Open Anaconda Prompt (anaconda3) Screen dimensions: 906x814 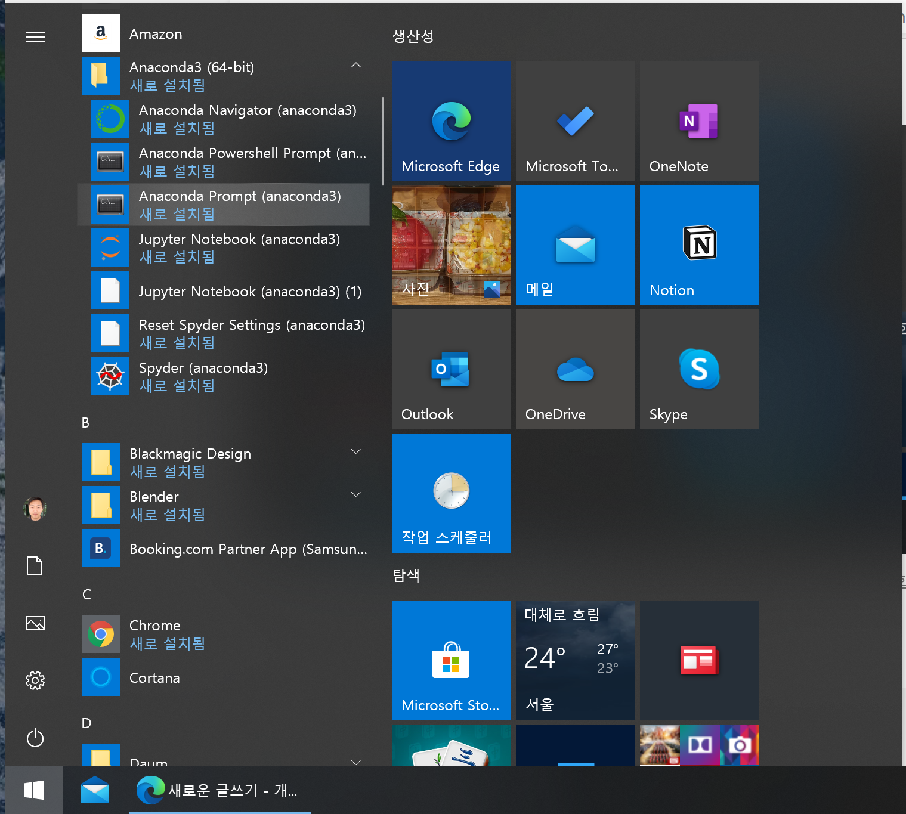pyautogui.click(x=224, y=205)
